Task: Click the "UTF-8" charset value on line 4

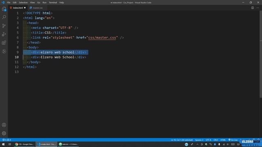Action: [x=65, y=28]
